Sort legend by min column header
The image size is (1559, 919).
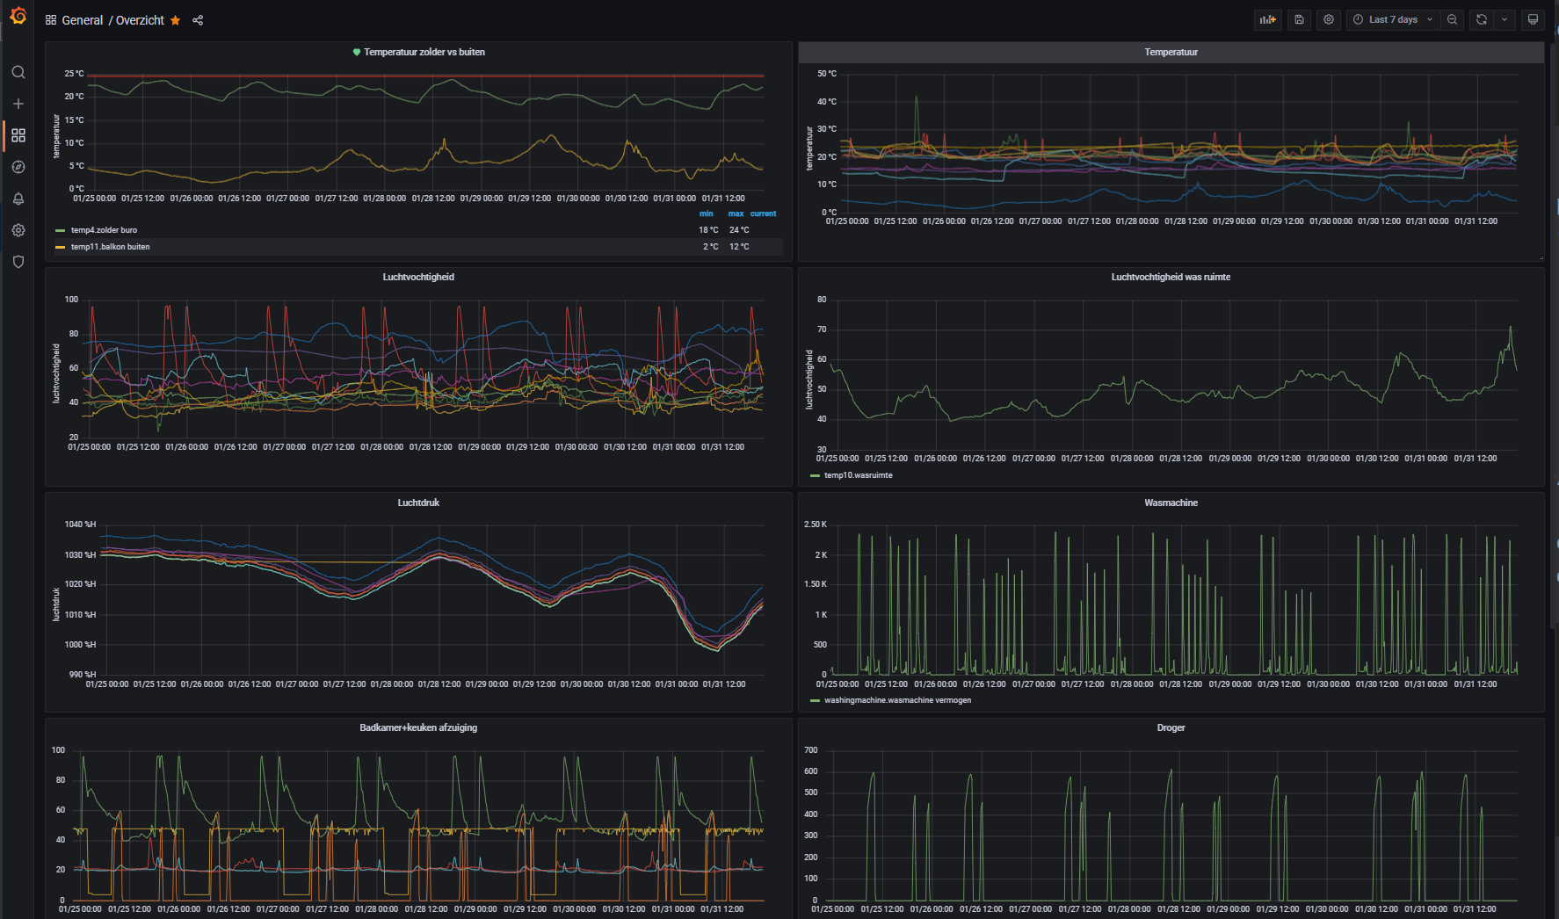tap(707, 213)
